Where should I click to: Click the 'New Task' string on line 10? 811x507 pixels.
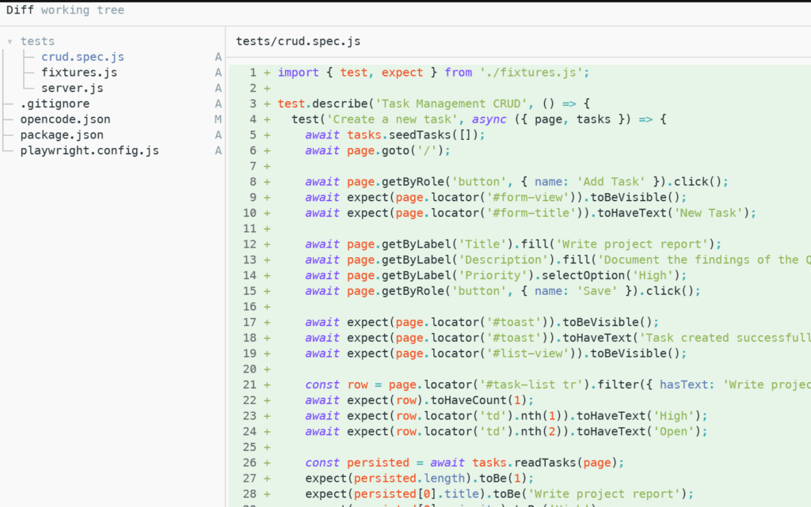(708, 213)
